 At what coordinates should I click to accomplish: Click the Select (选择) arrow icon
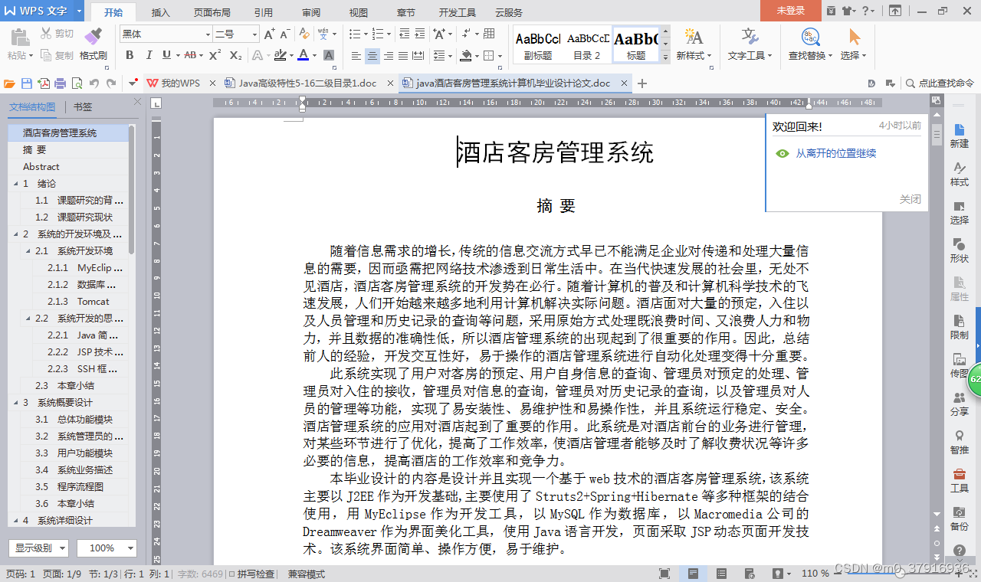[x=855, y=37]
